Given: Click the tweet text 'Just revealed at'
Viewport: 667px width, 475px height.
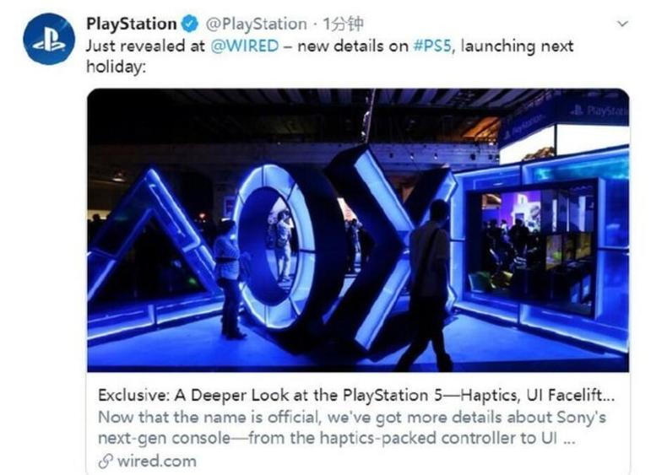Looking at the screenshot, I should coord(145,46).
